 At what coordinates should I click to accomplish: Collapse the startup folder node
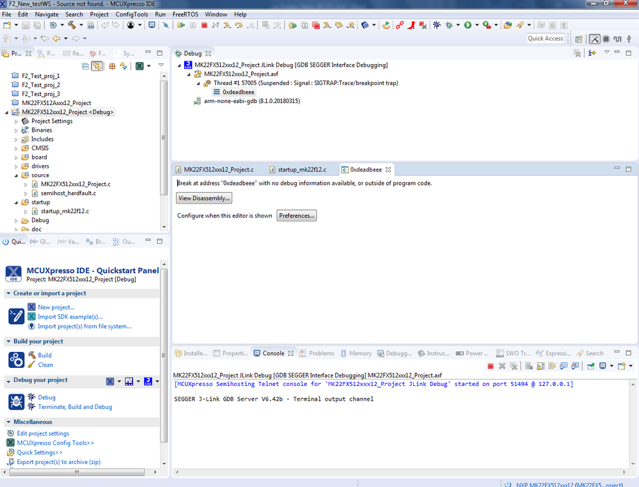point(16,202)
